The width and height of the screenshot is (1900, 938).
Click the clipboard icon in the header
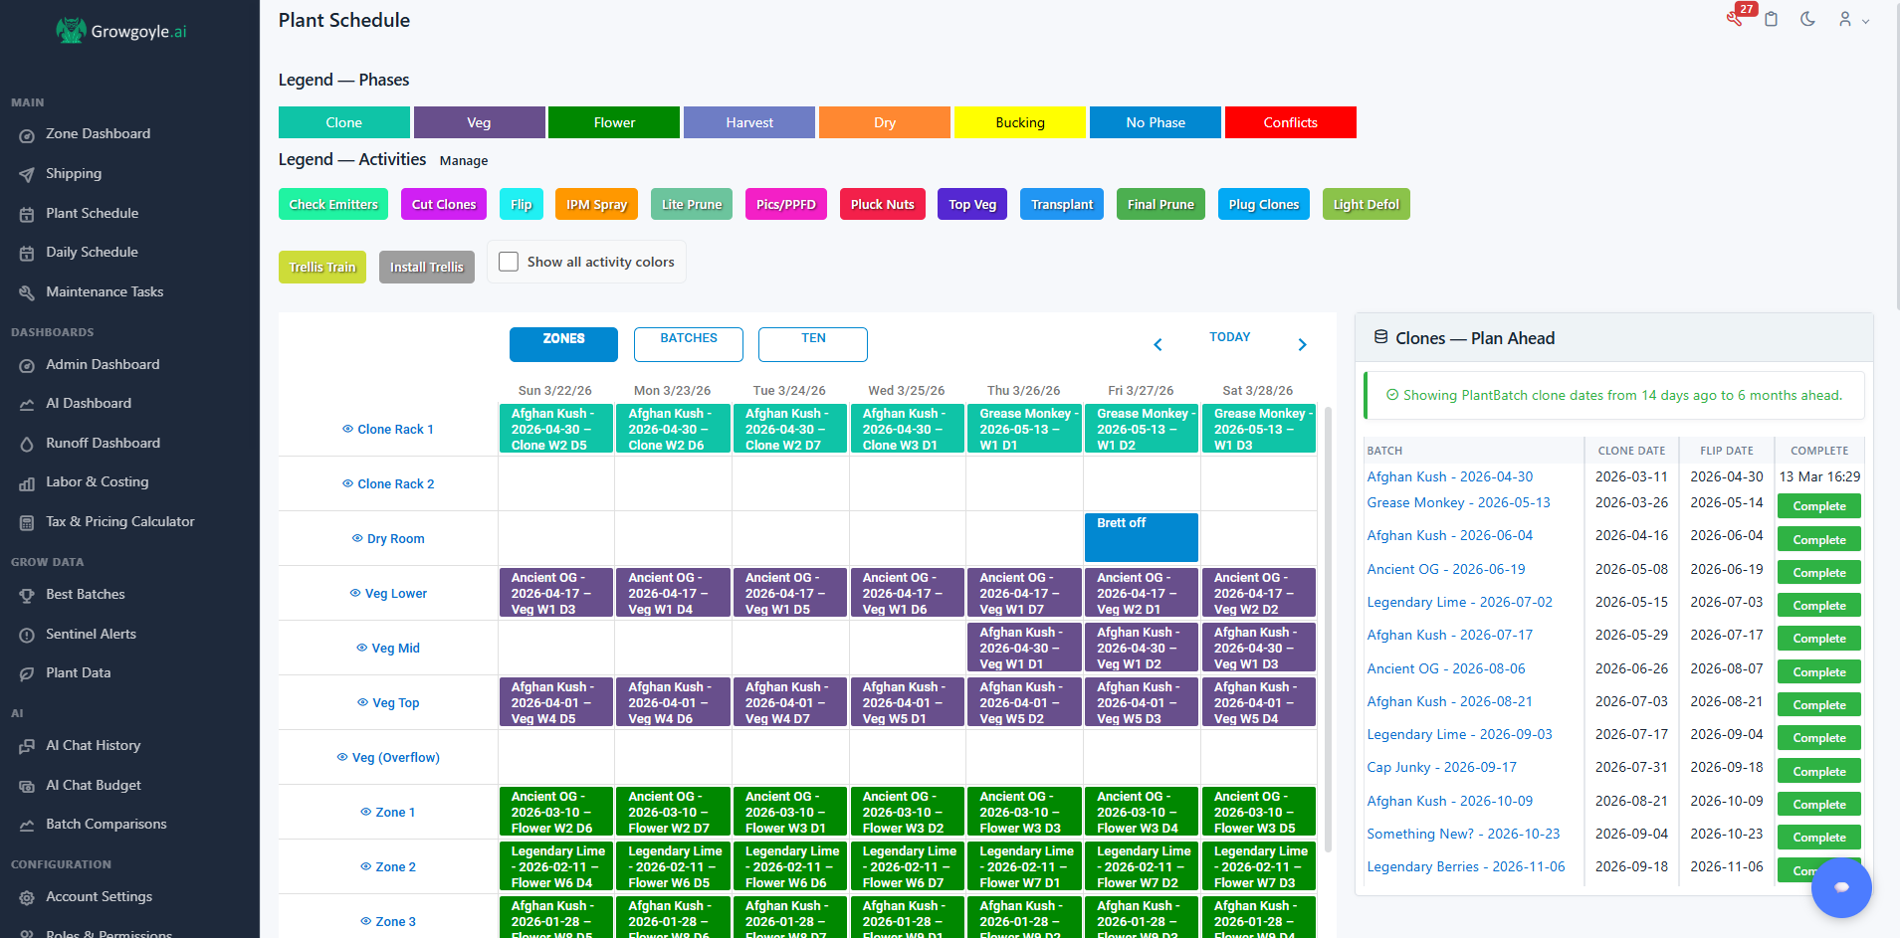1772,19
